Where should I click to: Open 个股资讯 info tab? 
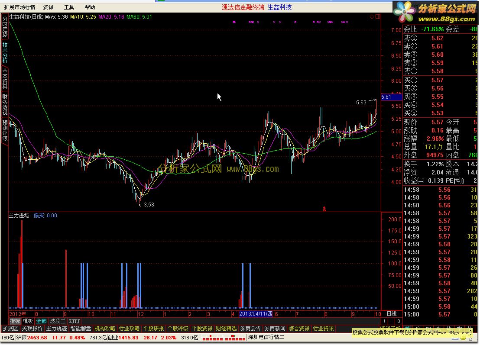[x=202, y=329]
